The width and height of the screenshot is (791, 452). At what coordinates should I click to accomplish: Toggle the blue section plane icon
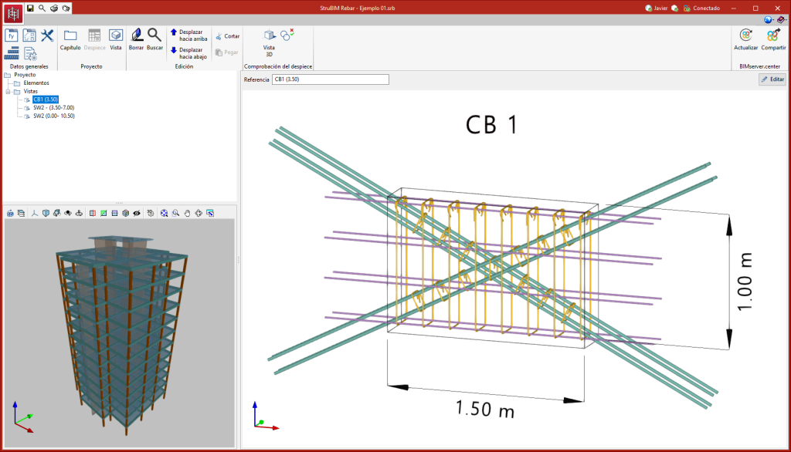coord(114,213)
